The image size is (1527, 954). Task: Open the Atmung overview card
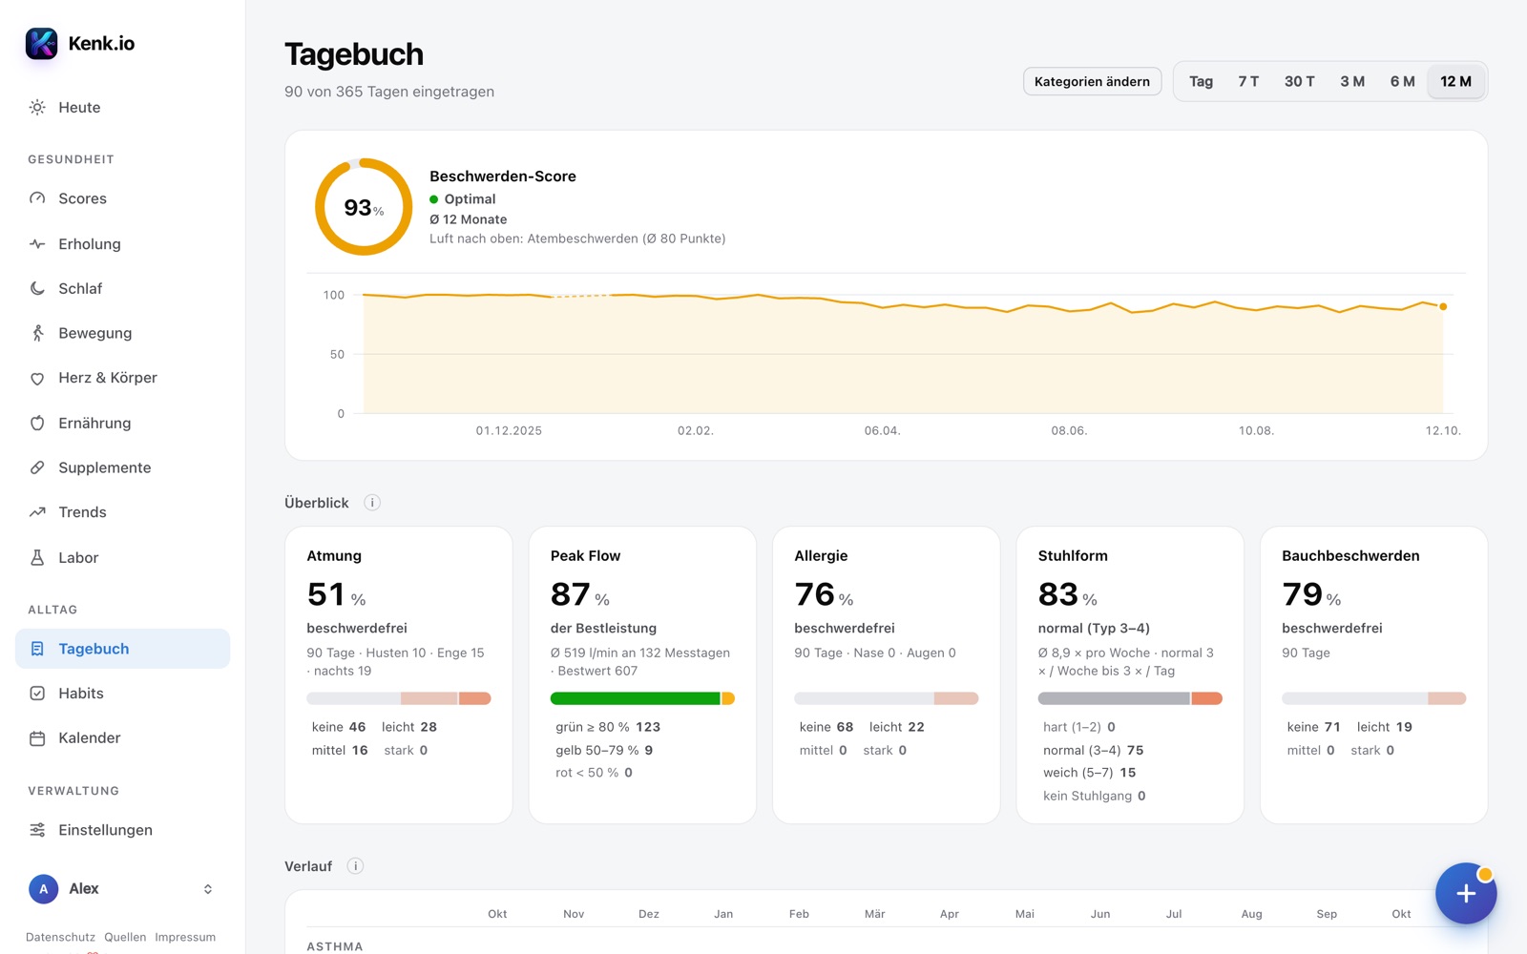[x=399, y=674]
